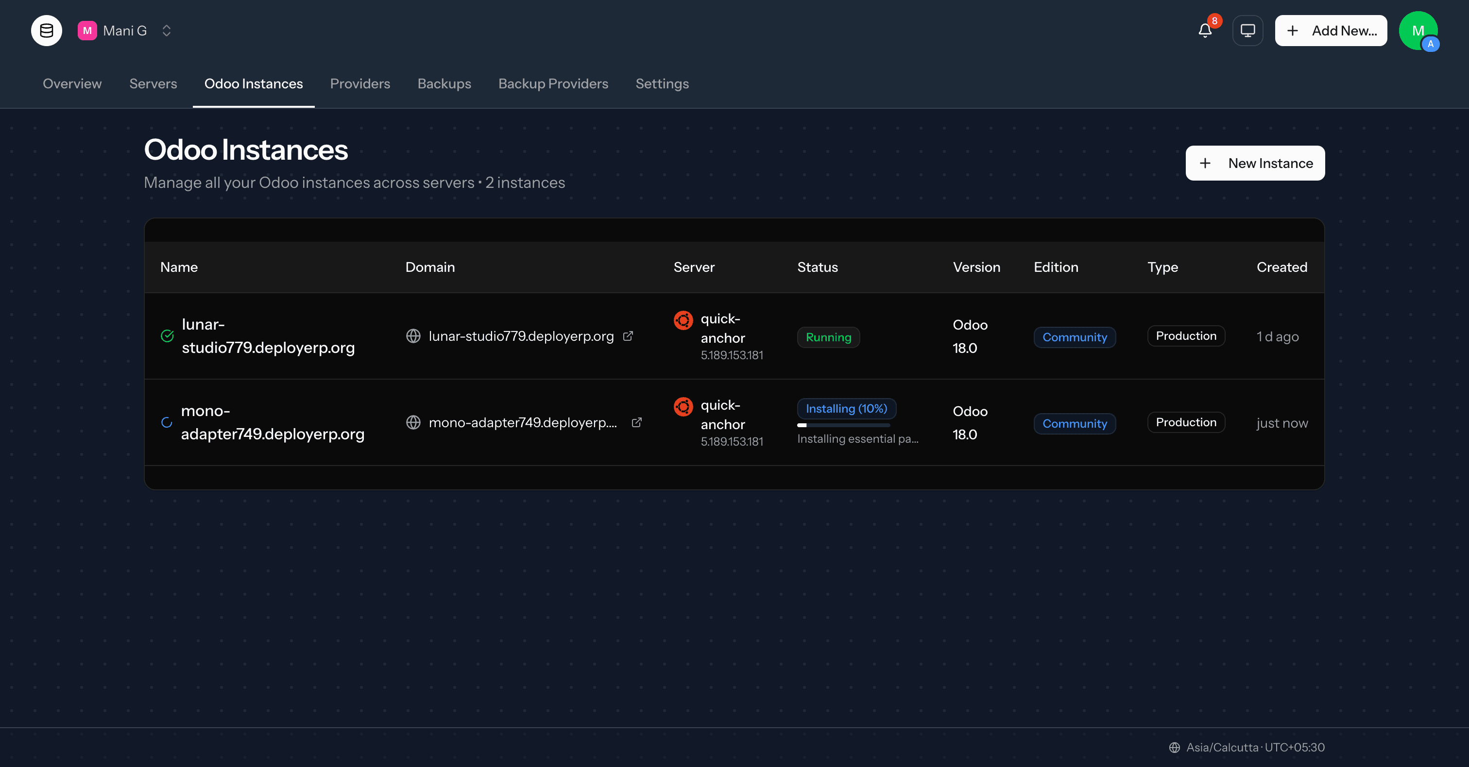1469x767 pixels.
Task: Click the monitor display icon button
Action: pos(1248,31)
